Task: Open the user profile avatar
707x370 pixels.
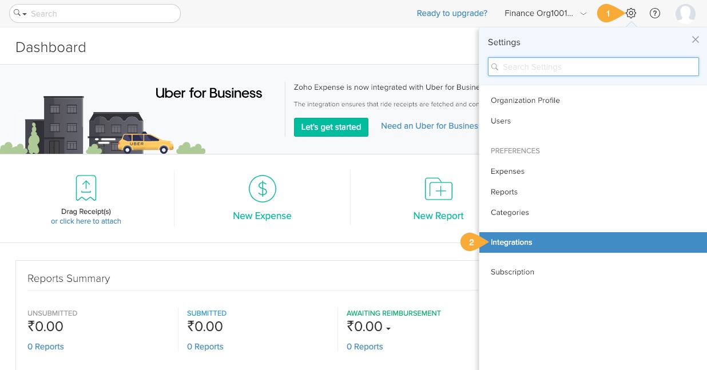Action: pos(685,13)
